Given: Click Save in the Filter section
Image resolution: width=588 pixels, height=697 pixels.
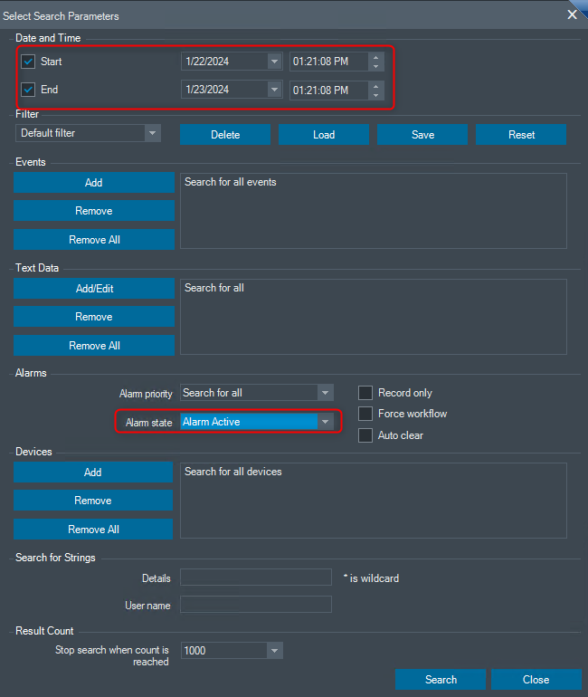Looking at the screenshot, I should pos(422,135).
